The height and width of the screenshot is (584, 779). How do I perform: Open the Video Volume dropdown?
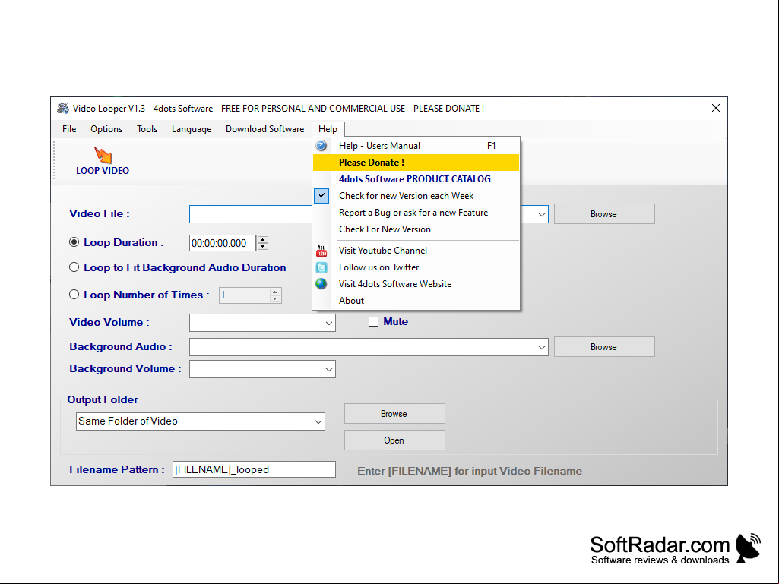point(328,323)
